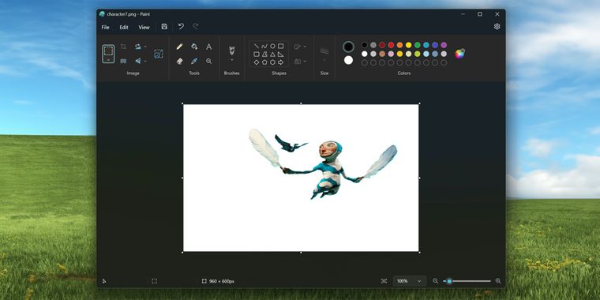Image resolution: width=600 pixels, height=300 pixels.
Task: Pick the red palette swatch
Action: tap(391, 45)
